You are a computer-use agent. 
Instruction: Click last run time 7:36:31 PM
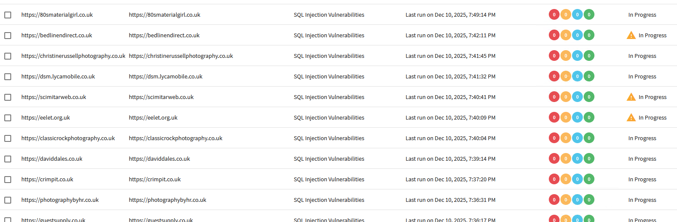tap(450, 200)
